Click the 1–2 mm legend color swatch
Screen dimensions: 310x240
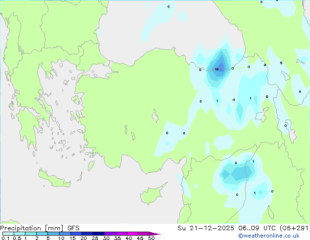pyautogui.click(x=31, y=234)
